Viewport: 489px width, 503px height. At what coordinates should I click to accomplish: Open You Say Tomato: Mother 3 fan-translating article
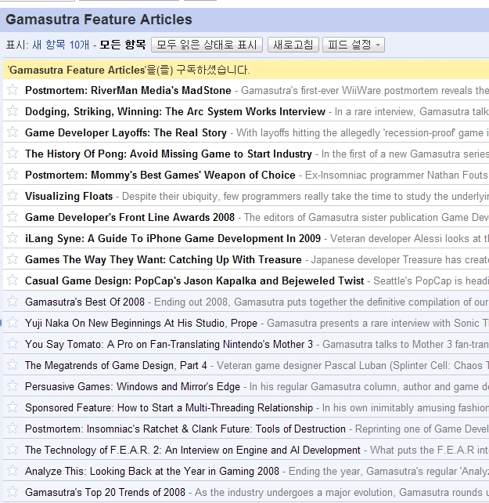169,345
